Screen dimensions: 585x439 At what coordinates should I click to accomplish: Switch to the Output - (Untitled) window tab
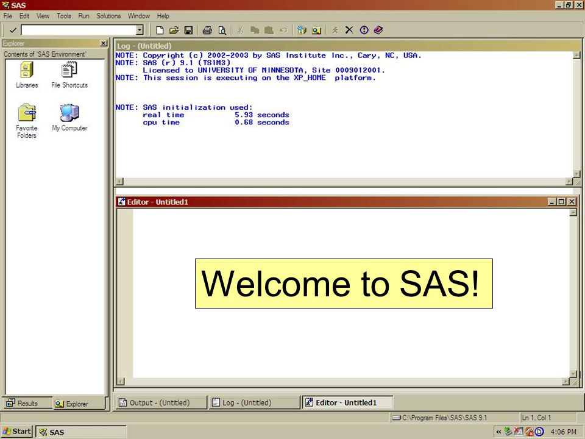point(161,402)
